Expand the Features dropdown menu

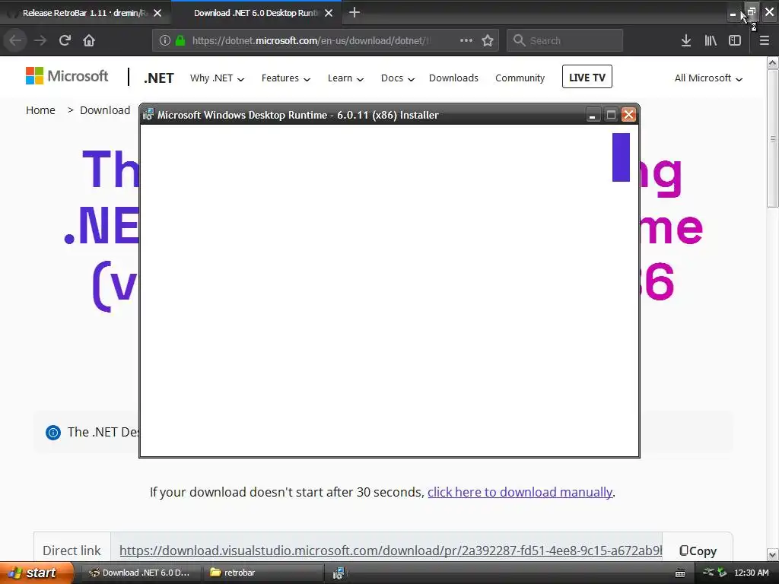(x=286, y=78)
